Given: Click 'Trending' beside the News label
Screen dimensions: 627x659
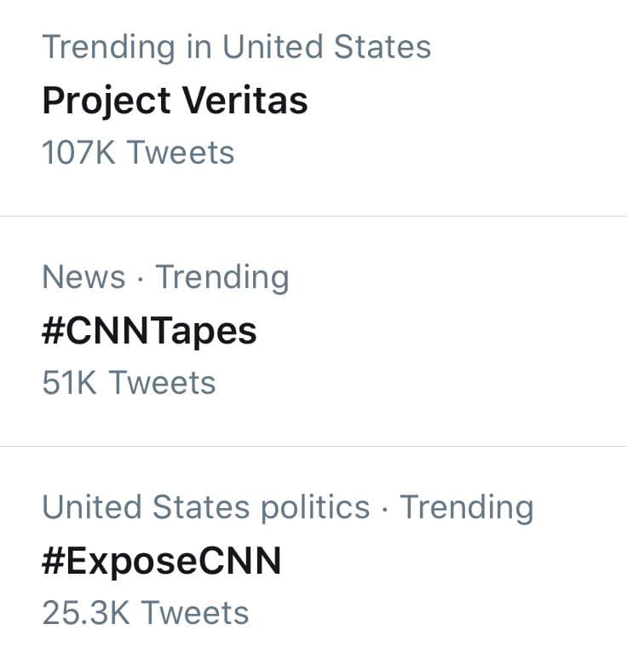Looking at the screenshot, I should [222, 278].
